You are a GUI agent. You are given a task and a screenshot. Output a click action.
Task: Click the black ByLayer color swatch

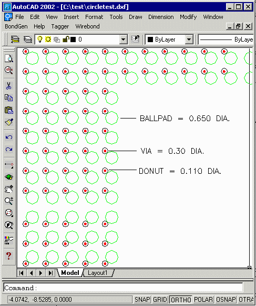click(150, 40)
